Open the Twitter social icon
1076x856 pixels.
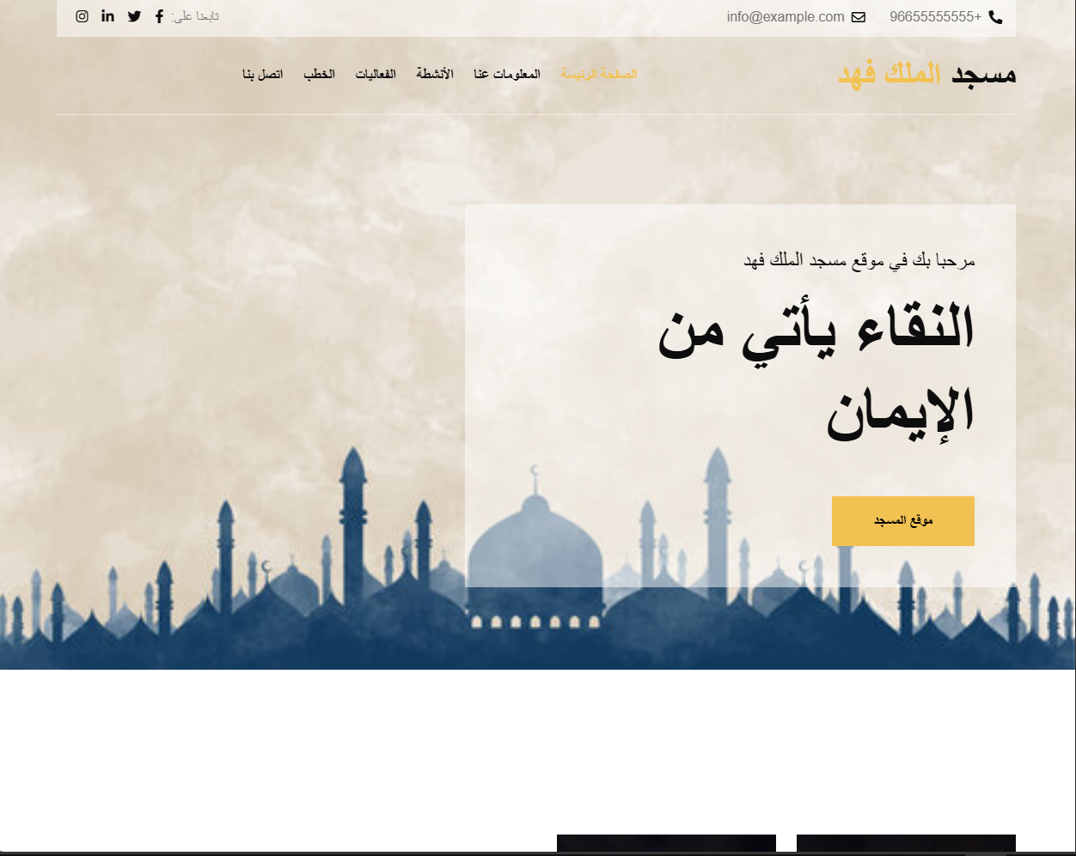[134, 16]
